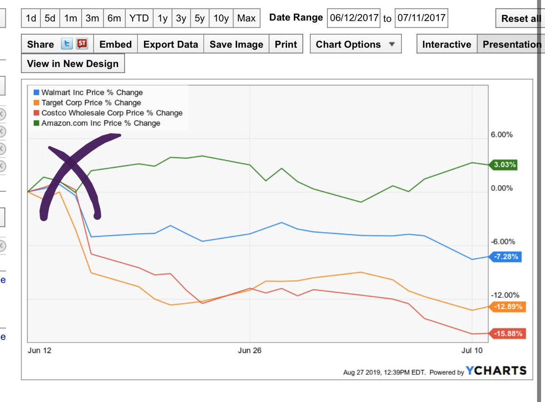Screen dimensions: 545x402
Task: Click green Amazon legend swatch
Action: pos(37,123)
